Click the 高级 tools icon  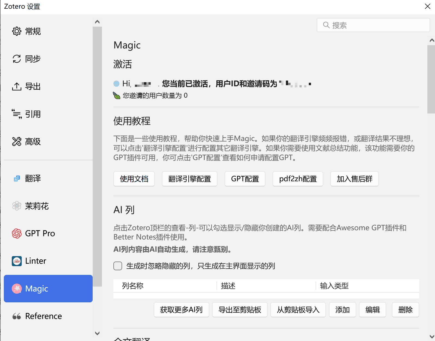point(17,142)
